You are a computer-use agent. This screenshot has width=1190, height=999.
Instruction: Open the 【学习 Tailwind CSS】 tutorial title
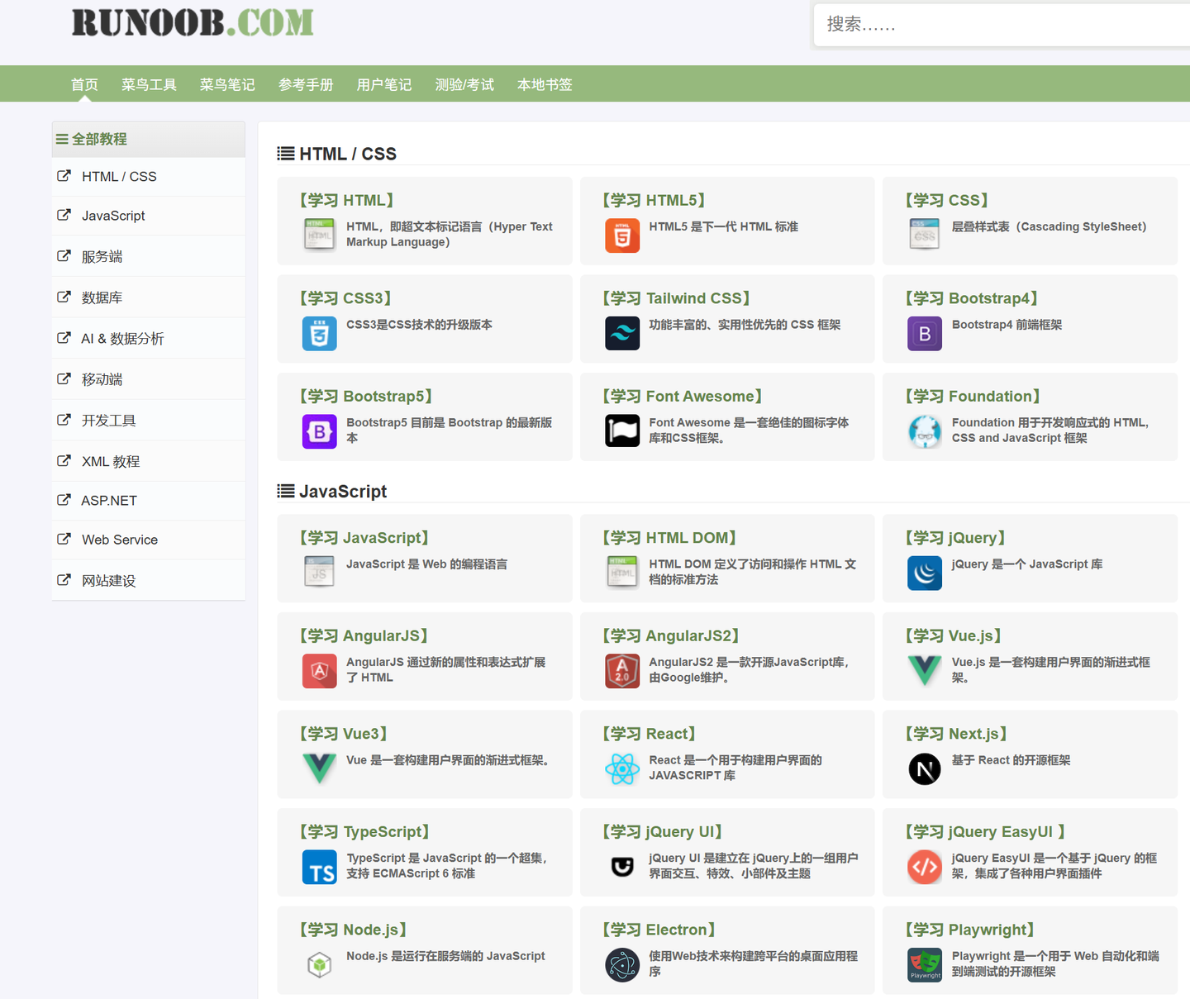676,298
